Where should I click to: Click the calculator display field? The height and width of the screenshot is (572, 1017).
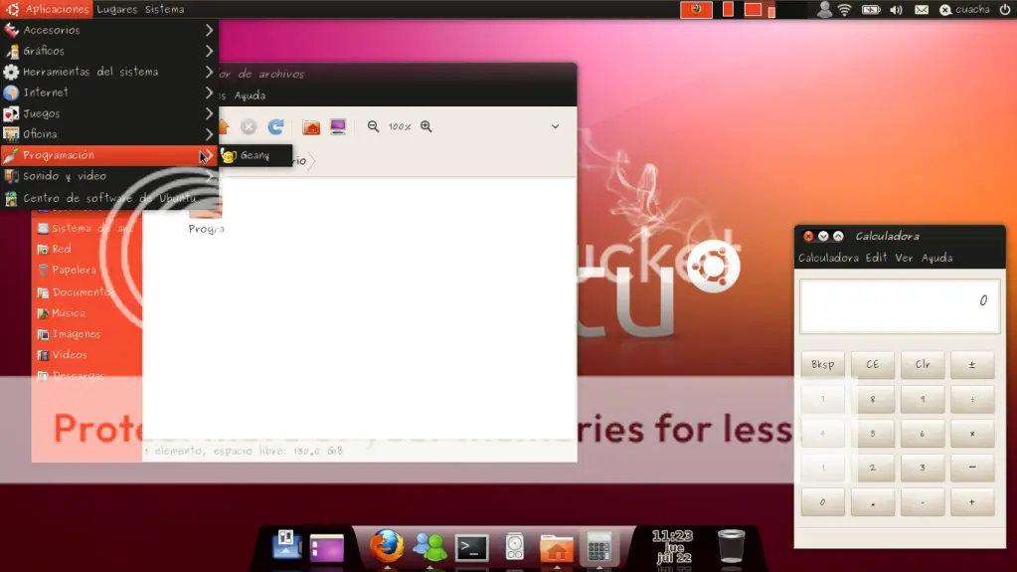click(900, 305)
